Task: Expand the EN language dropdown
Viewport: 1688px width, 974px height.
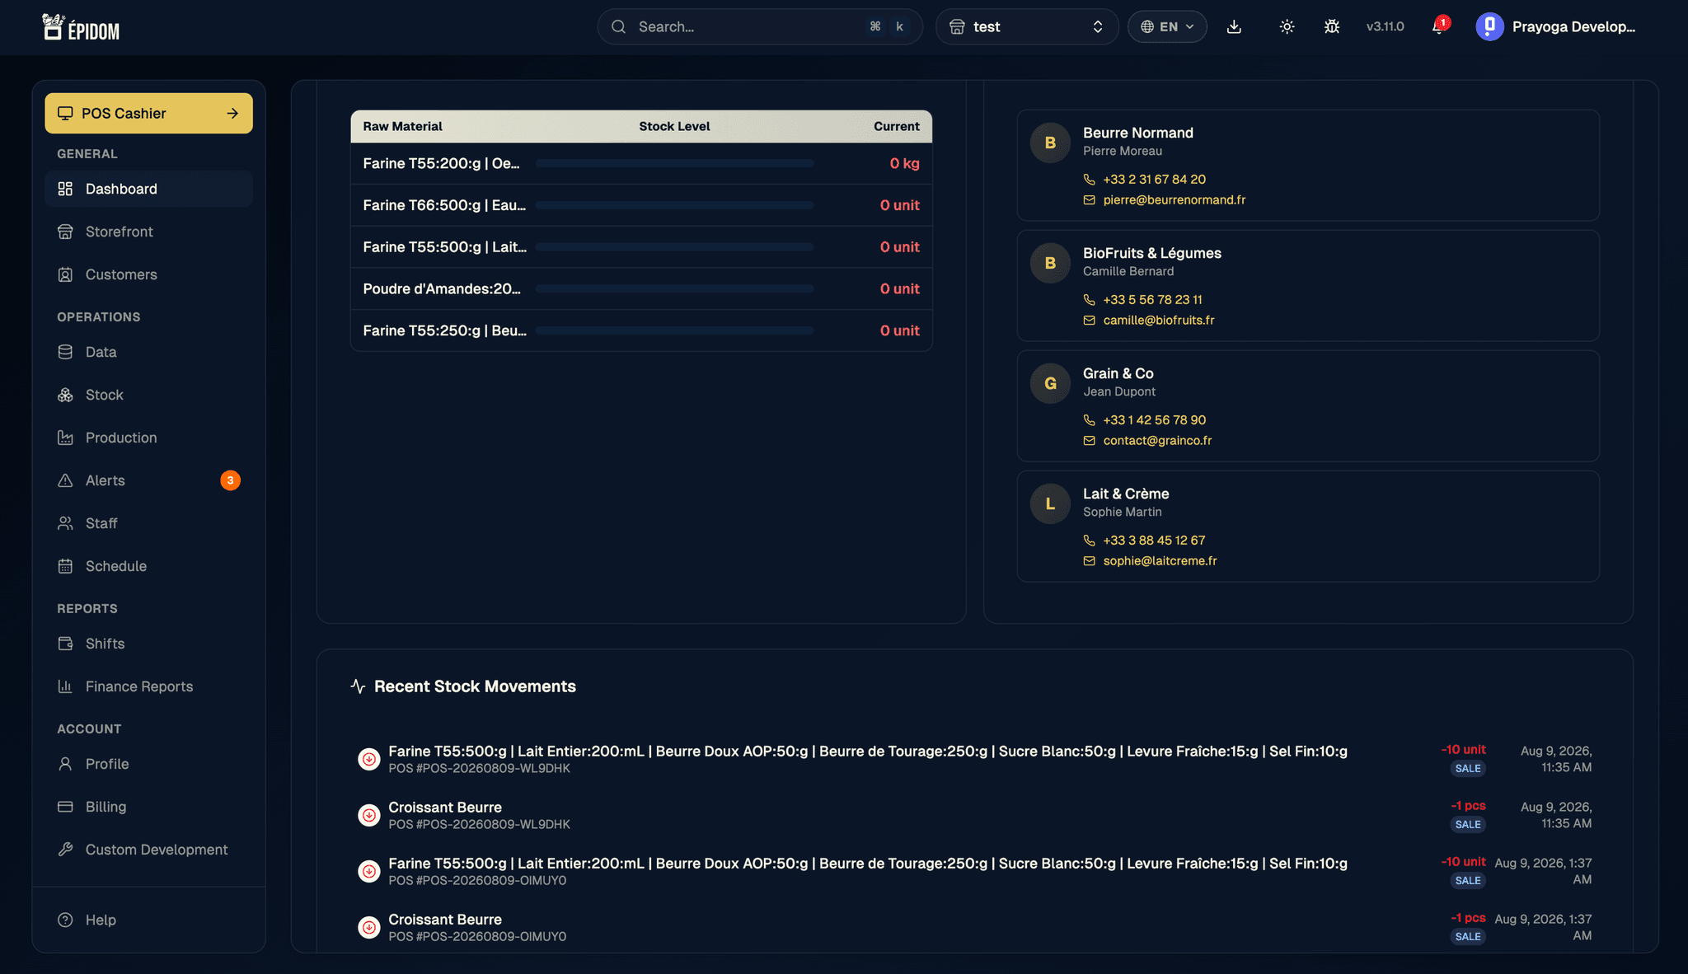Action: 1167,26
